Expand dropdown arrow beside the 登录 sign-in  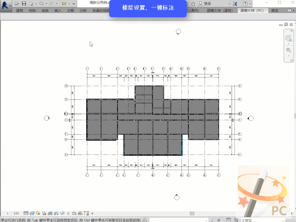(x=229, y=4)
